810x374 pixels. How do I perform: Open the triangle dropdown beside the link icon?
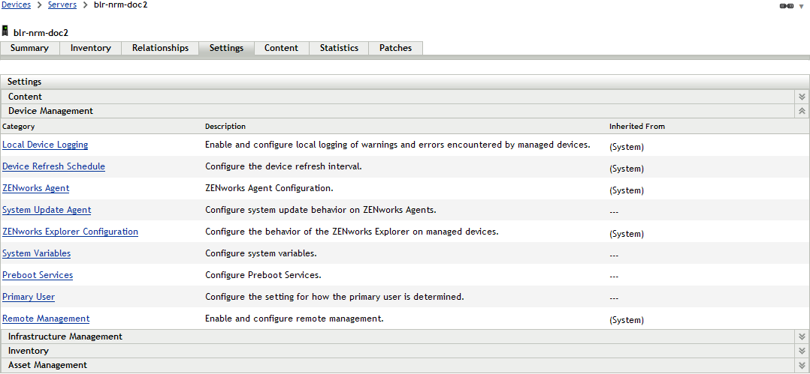pyautogui.click(x=801, y=6)
